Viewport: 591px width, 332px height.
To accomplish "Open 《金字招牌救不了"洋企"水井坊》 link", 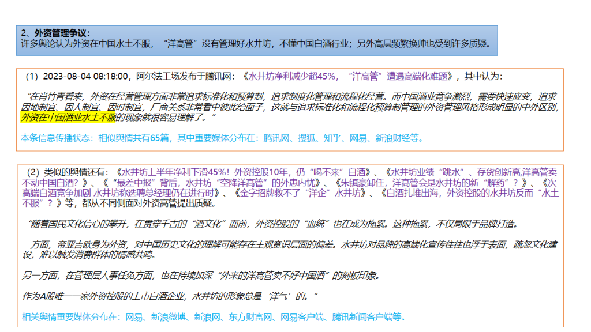I will pos(300,193).
